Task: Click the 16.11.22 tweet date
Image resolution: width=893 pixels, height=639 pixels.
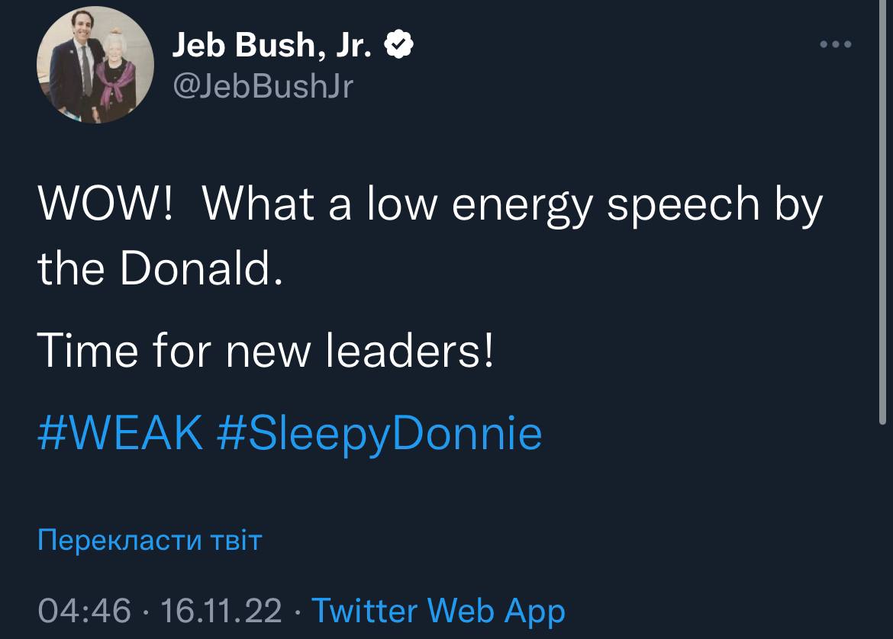Action: (x=218, y=610)
